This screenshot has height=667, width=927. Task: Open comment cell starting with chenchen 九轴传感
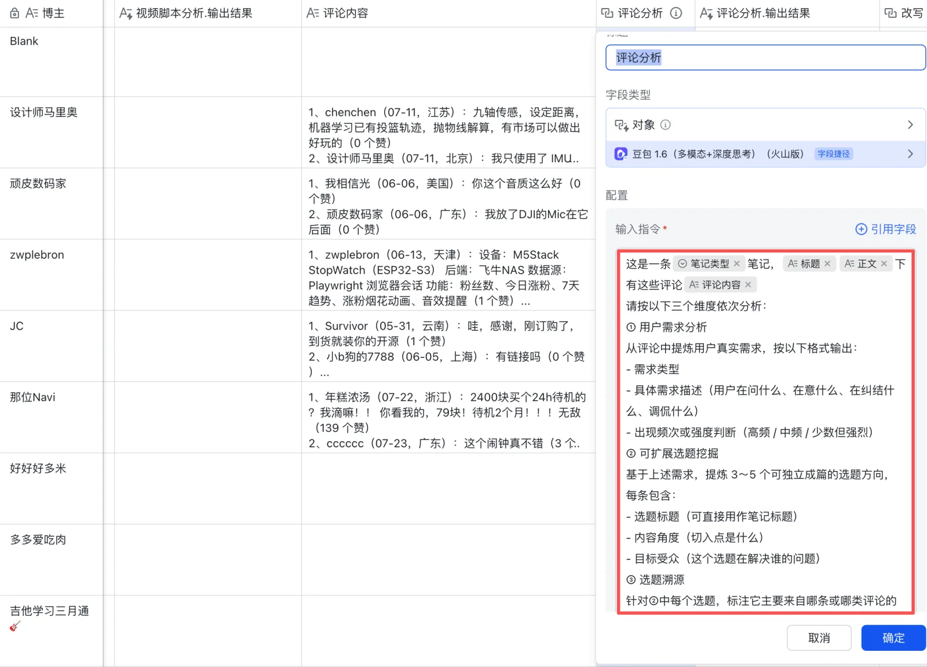click(x=448, y=132)
